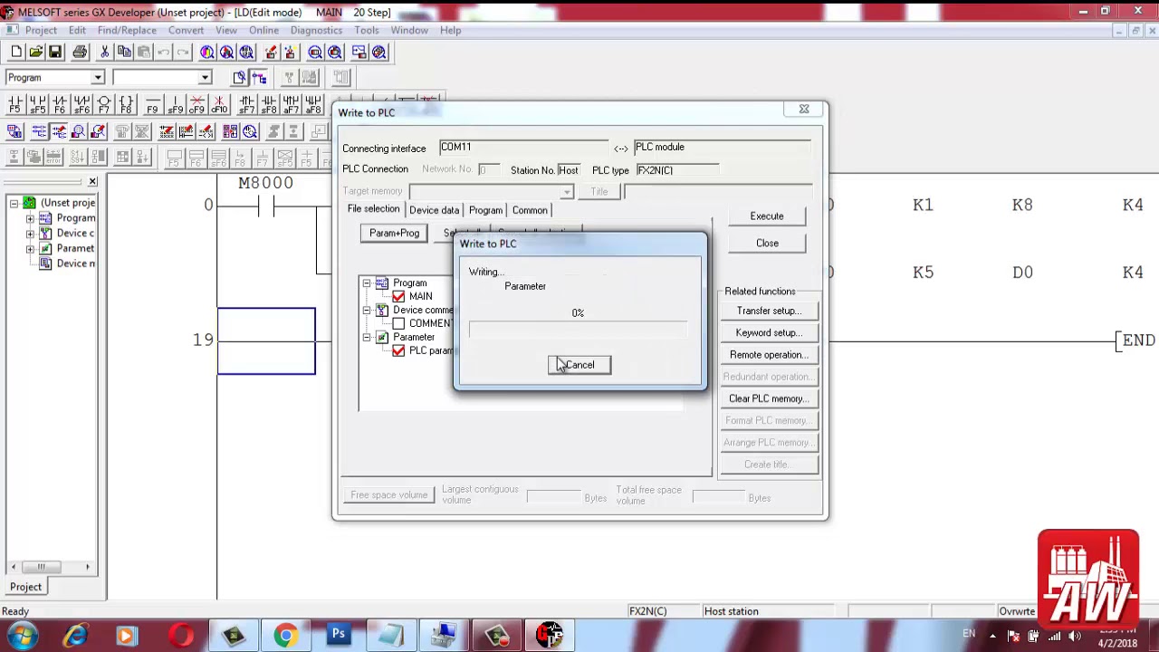Viewport: 1159px width, 652px height.
Task: Open the Find/Replace menu
Action: (x=127, y=31)
